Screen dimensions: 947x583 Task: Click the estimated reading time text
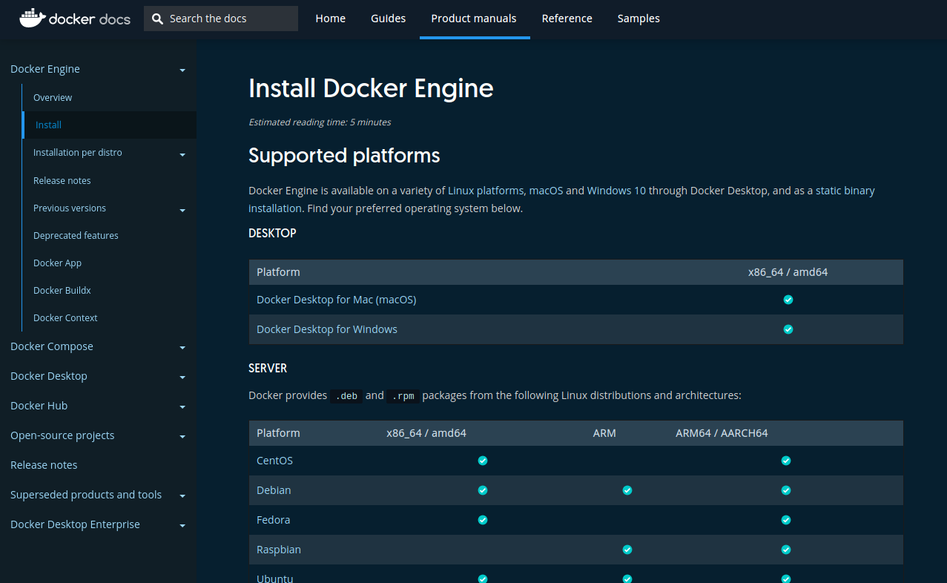(320, 122)
